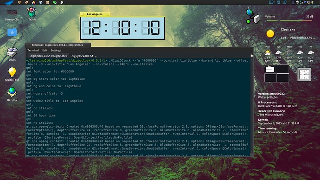Click the white cube tray icon
The height and width of the screenshot is (180, 320).
tap(297, 2)
